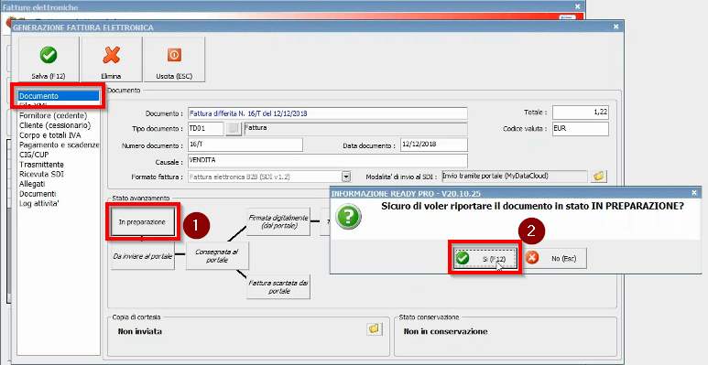This screenshot has width=708, height=365.
Task: Select Log attivita' in the sidebar
Action: (39, 203)
